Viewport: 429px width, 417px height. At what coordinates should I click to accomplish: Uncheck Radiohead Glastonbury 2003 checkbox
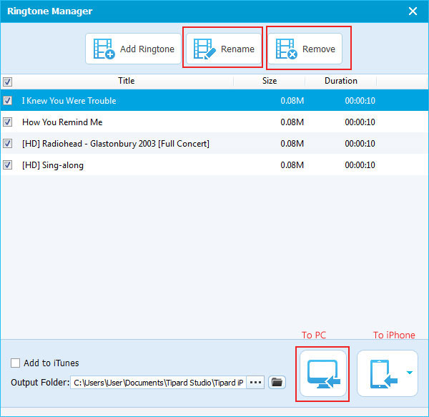point(7,143)
